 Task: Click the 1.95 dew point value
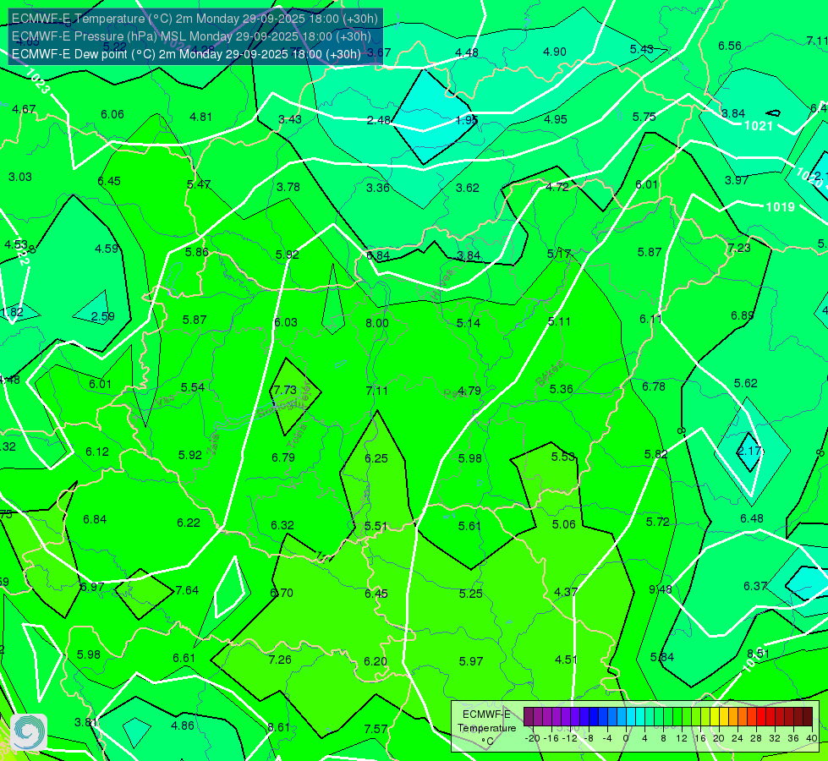click(467, 120)
